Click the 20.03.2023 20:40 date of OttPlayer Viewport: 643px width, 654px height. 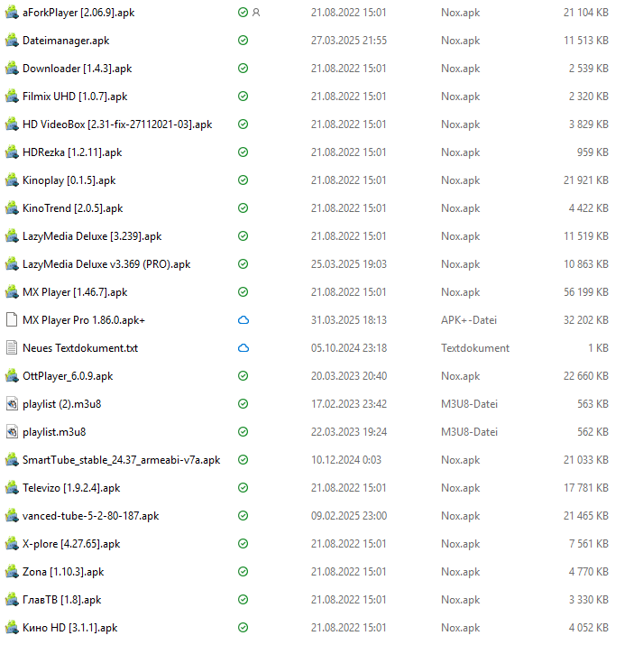[348, 376]
